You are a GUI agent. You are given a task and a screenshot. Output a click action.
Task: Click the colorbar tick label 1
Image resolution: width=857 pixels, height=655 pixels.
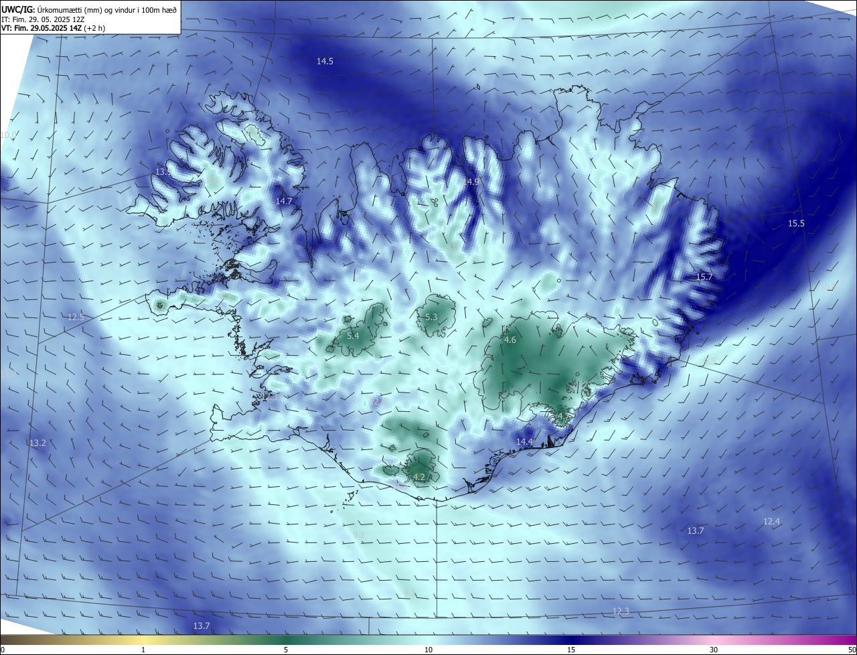point(143,650)
